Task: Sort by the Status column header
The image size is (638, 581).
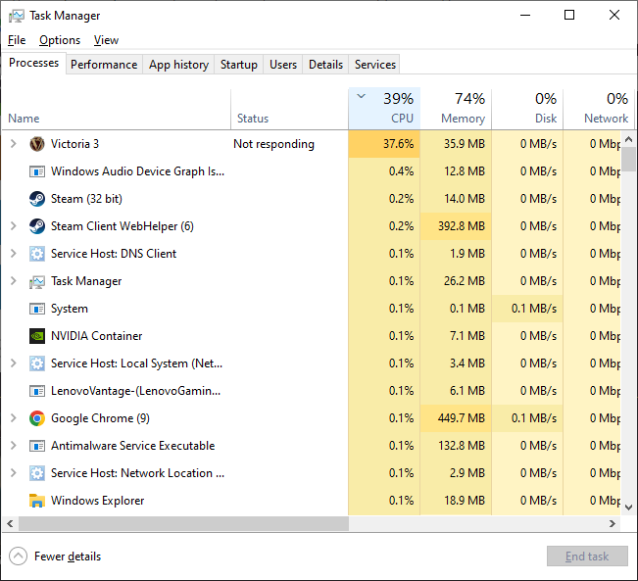Action: click(x=289, y=109)
